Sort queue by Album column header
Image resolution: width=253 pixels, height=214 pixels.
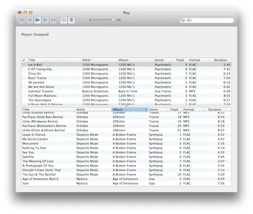[x=136, y=60]
